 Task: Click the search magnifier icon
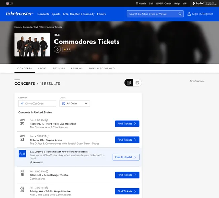(180, 14)
